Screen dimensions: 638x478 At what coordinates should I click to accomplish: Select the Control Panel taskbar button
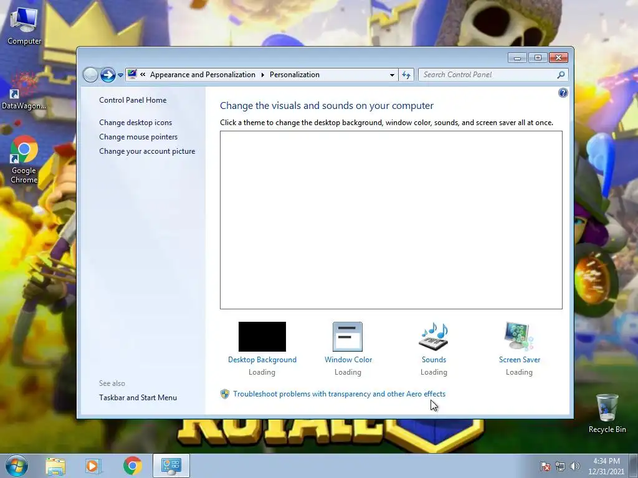click(171, 466)
